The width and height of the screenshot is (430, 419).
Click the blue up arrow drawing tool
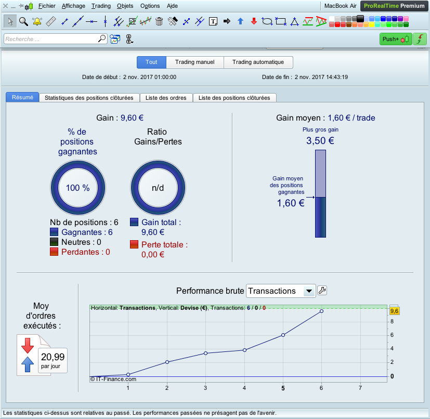click(240, 21)
